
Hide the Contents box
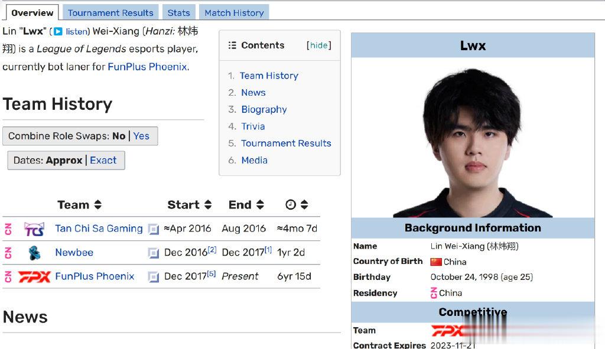[x=318, y=45]
